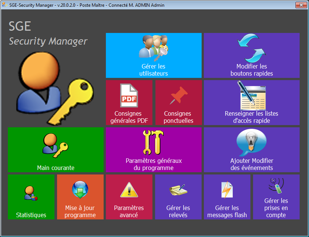Click the SGE app icon in title bar

5,5
